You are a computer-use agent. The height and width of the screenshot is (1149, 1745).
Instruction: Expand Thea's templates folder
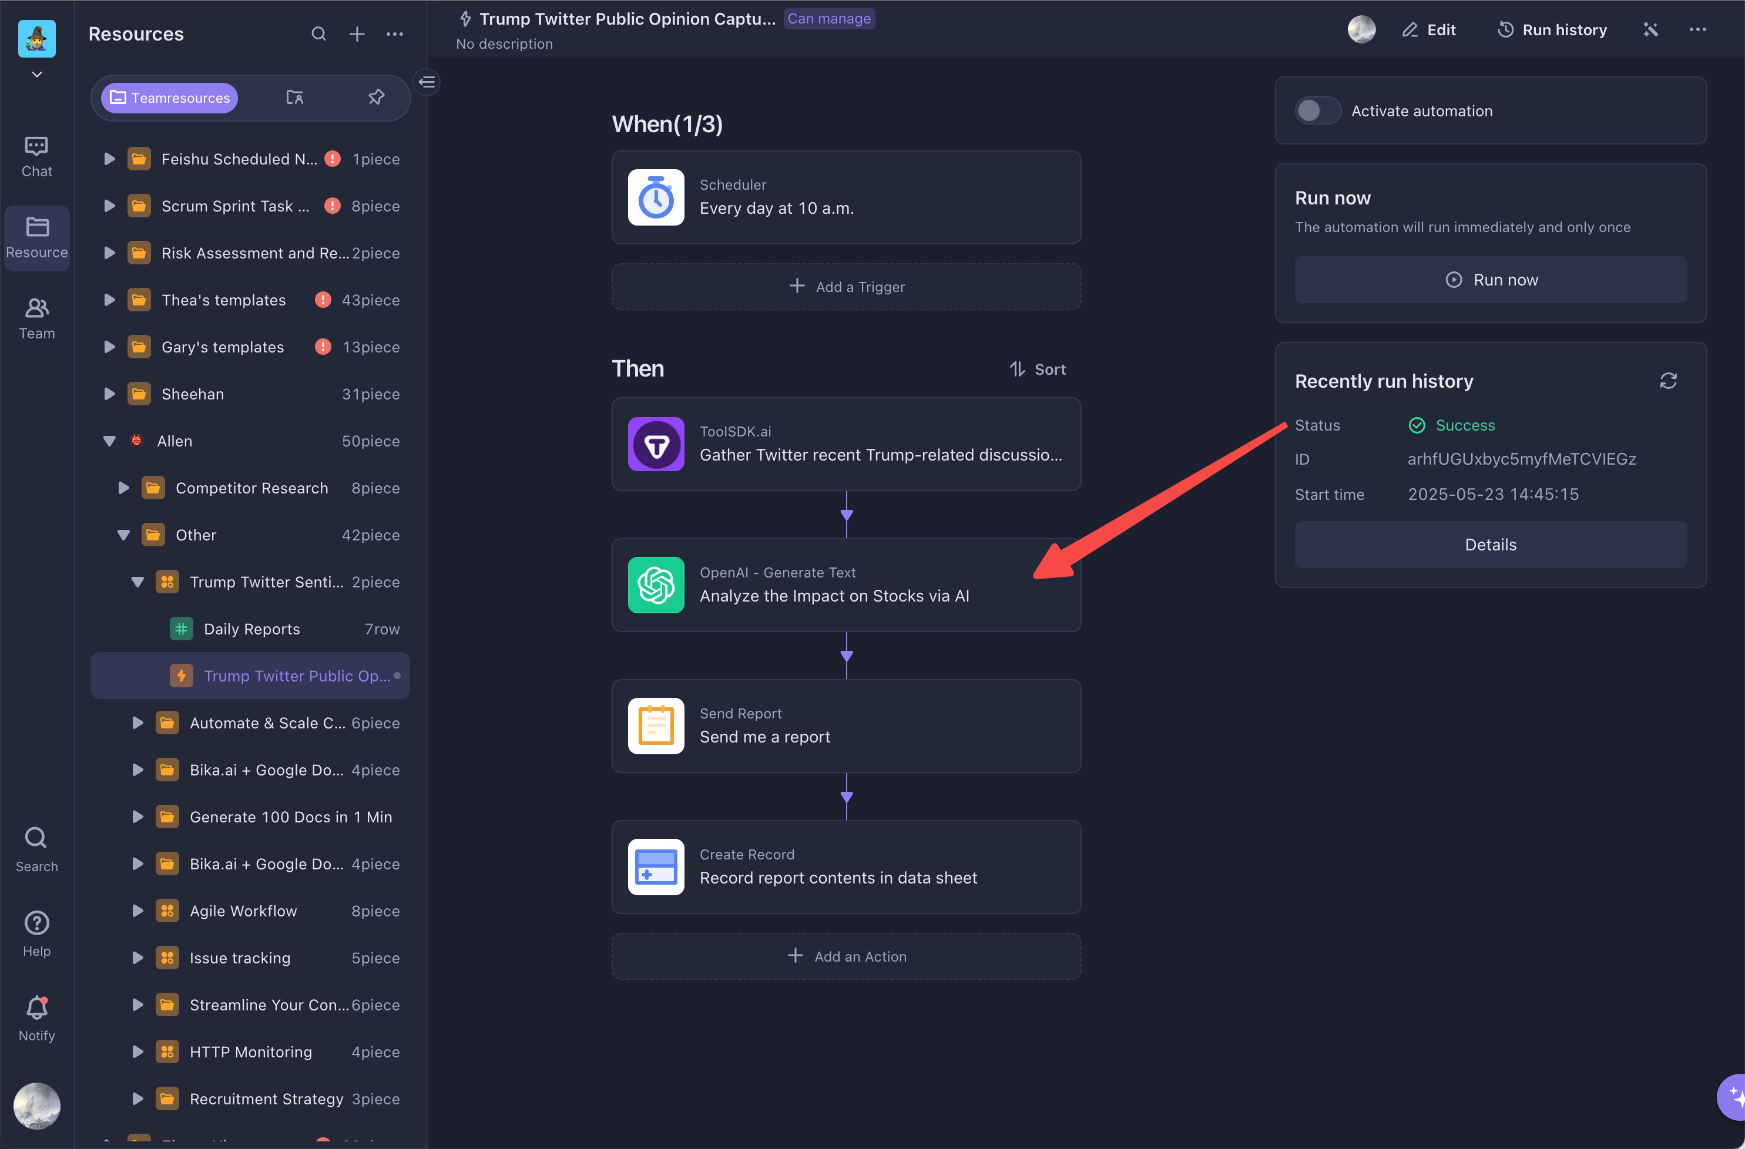click(109, 300)
